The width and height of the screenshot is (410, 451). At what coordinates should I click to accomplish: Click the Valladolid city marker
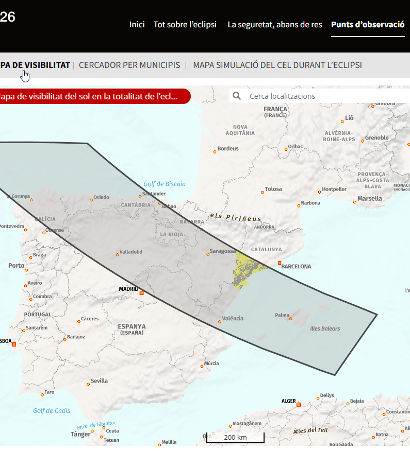(x=117, y=254)
